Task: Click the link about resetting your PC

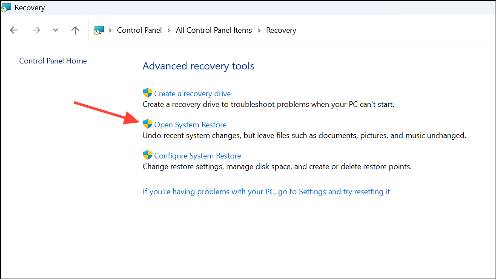Action: tap(266, 191)
